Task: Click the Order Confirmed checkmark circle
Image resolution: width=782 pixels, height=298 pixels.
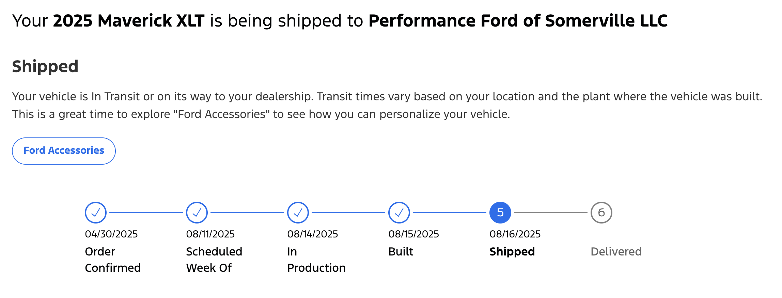Action: tap(96, 213)
